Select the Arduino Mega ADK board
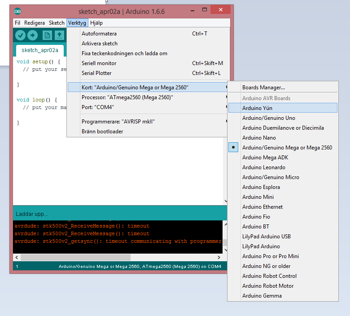Screen dimensions: 350x316 tap(283, 158)
